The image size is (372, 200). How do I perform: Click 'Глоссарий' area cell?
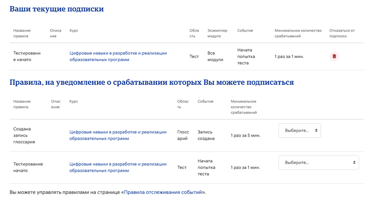pos(183,135)
